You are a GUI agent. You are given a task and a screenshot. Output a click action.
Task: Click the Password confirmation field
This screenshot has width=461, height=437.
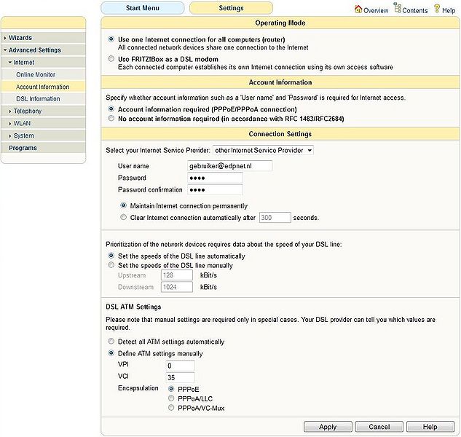point(216,189)
